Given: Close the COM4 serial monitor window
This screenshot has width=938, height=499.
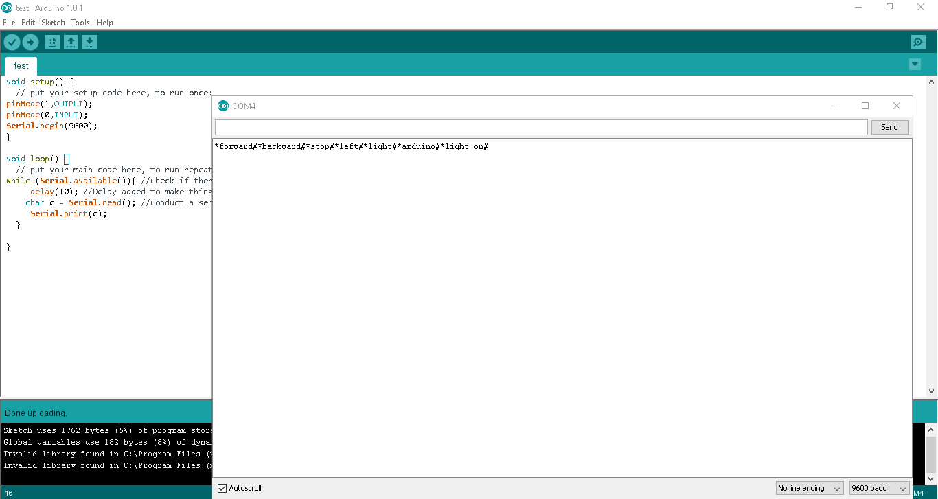Looking at the screenshot, I should click(x=896, y=106).
